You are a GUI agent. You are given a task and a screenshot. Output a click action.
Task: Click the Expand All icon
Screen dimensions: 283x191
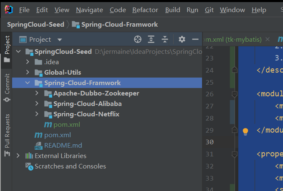[x=151, y=39]
